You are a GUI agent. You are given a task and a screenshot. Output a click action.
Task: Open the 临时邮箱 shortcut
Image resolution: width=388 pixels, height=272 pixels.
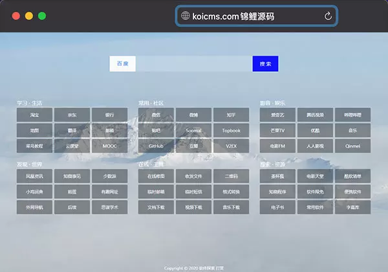[156, 192]
